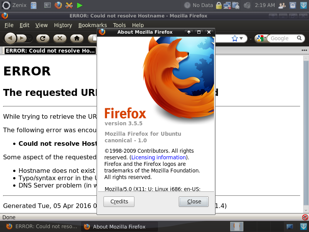Image resolution: width=309 pixels, height=232 pixels.
Task: Open the user switcher icon
Action: [x=282, y=5]
